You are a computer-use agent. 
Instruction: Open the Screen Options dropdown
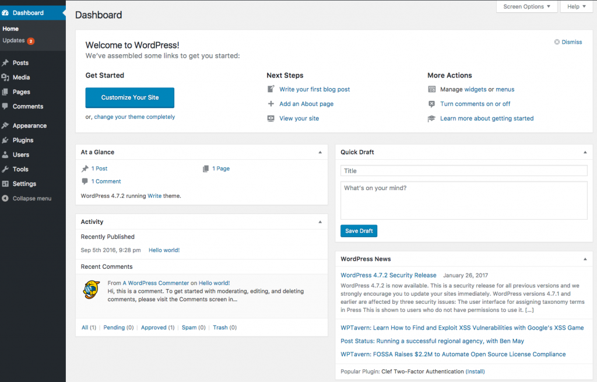point(526,6)
